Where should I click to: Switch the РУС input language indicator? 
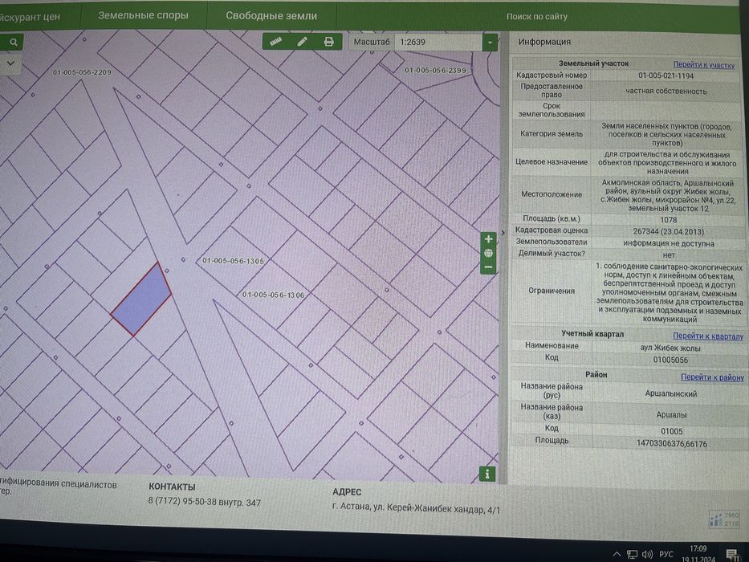[x=666, y=554]
